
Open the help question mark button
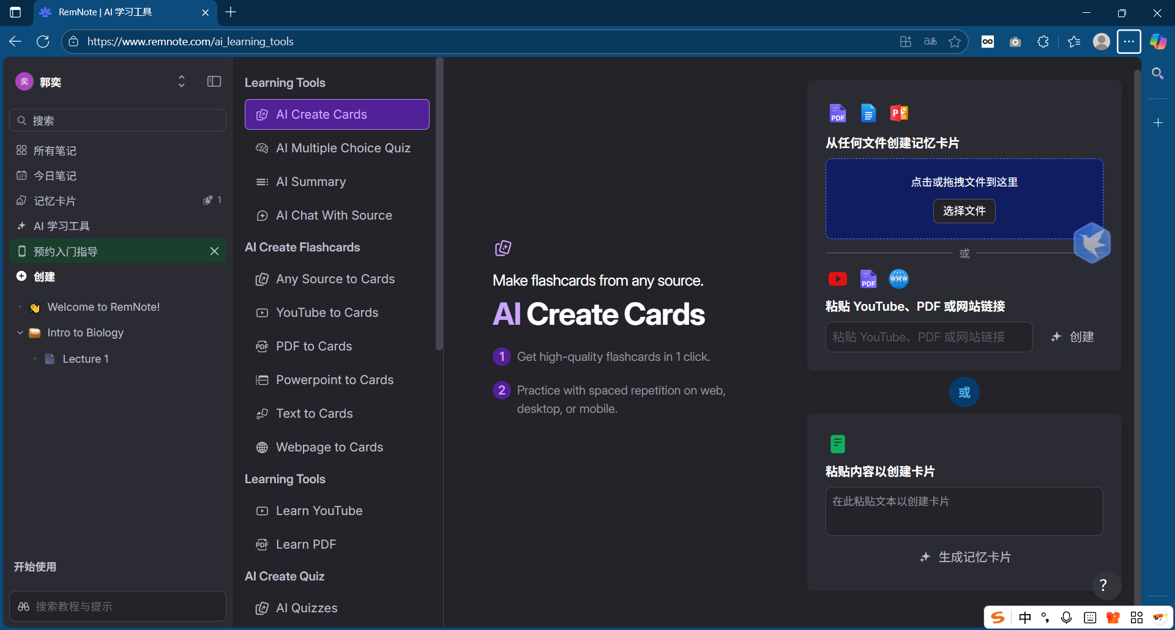tap(1103, 585)
